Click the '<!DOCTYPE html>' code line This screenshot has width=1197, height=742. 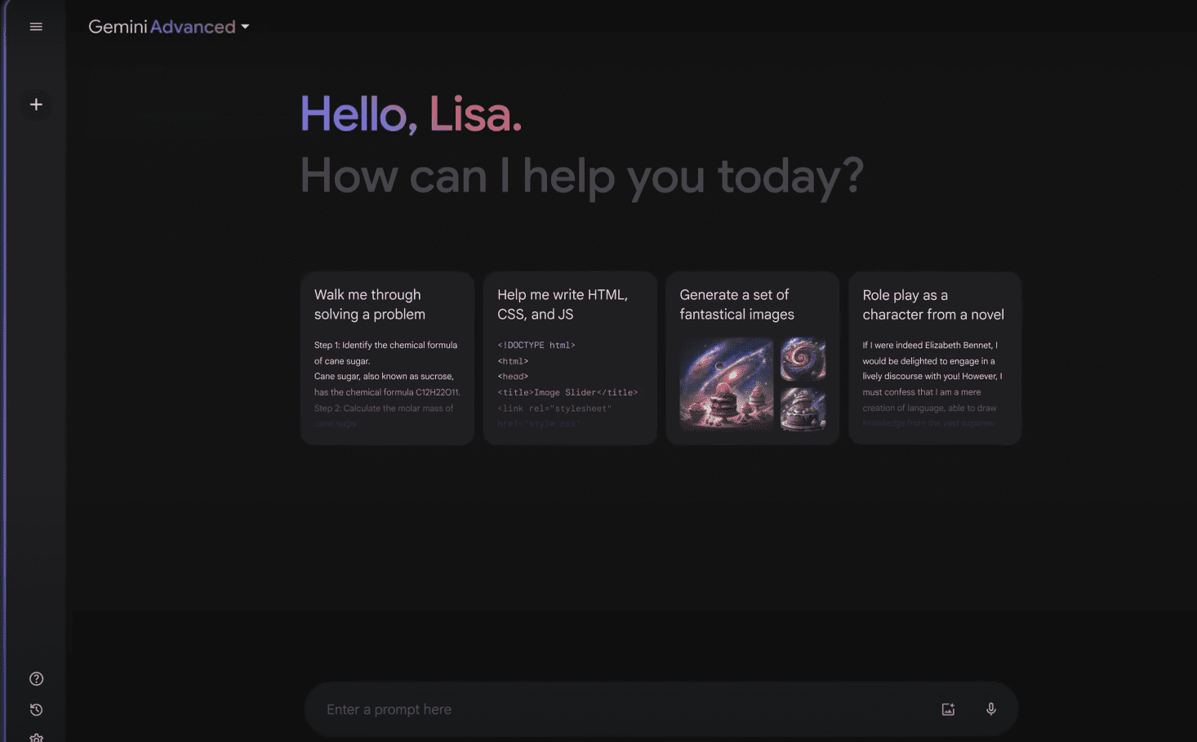coord(536,345)
